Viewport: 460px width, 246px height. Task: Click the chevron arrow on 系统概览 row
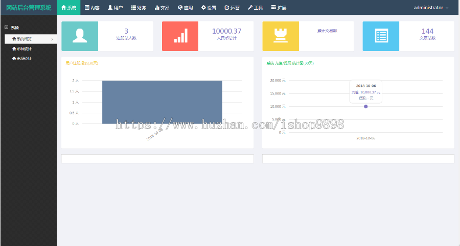[x=52, y=39]
